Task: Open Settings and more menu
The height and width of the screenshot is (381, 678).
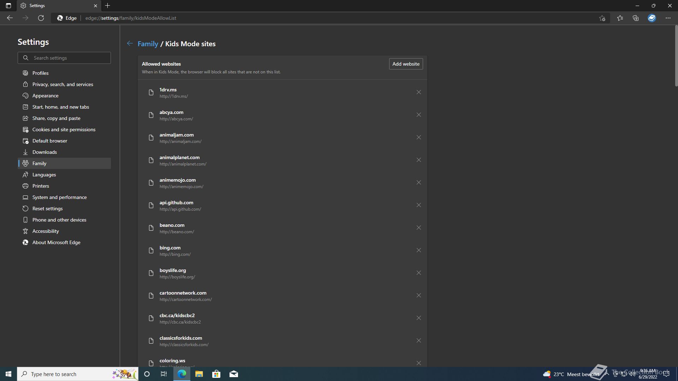Action: click(668, 18)
